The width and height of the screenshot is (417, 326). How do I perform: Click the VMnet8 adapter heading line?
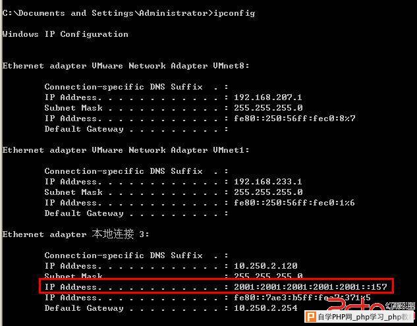point(126,66)
